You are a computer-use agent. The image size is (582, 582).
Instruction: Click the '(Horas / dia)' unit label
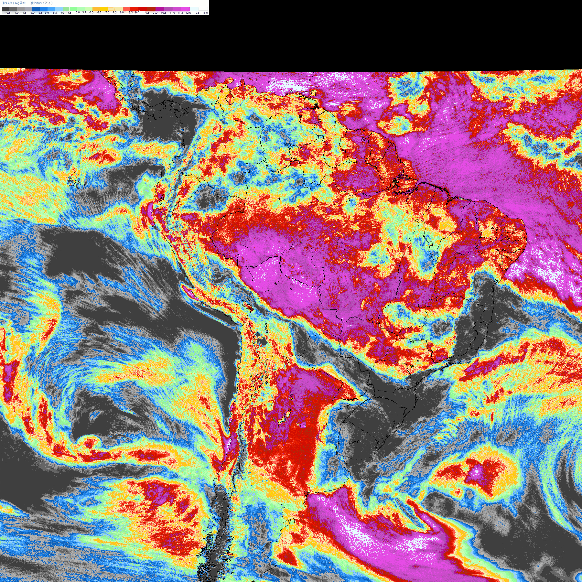[x=42, y=3]
